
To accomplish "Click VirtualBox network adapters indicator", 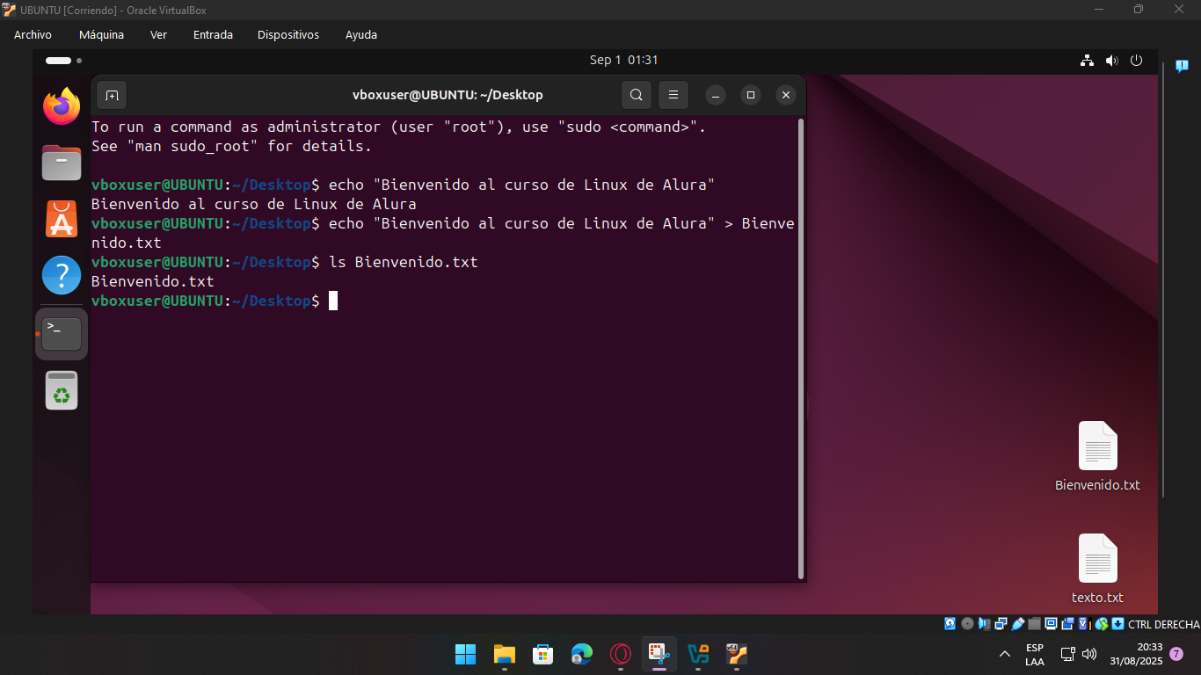I will click(x=1001, y=624).
